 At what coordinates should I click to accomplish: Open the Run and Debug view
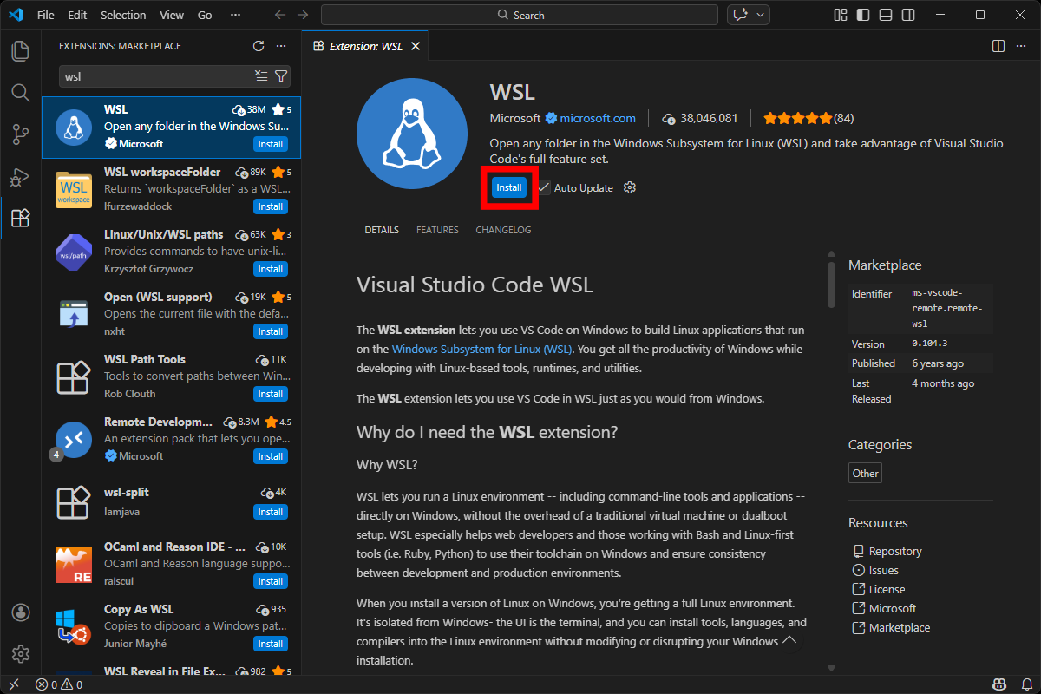[21, 176]
